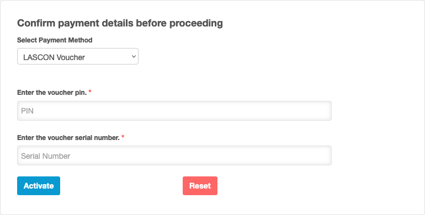Click the red asterisk beside the serial number label

click(123, 137)
